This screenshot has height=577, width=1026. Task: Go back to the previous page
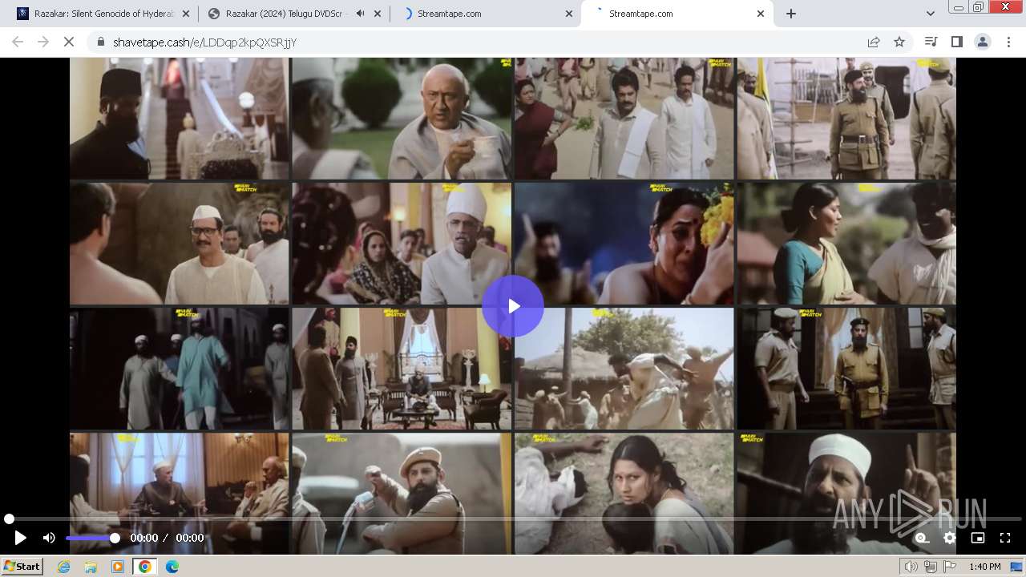click(18, 42)
